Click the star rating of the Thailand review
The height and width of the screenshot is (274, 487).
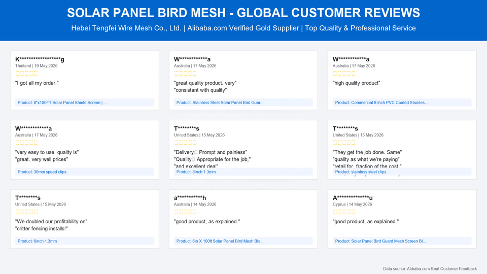pyautogui.click(x=26, y=73)
